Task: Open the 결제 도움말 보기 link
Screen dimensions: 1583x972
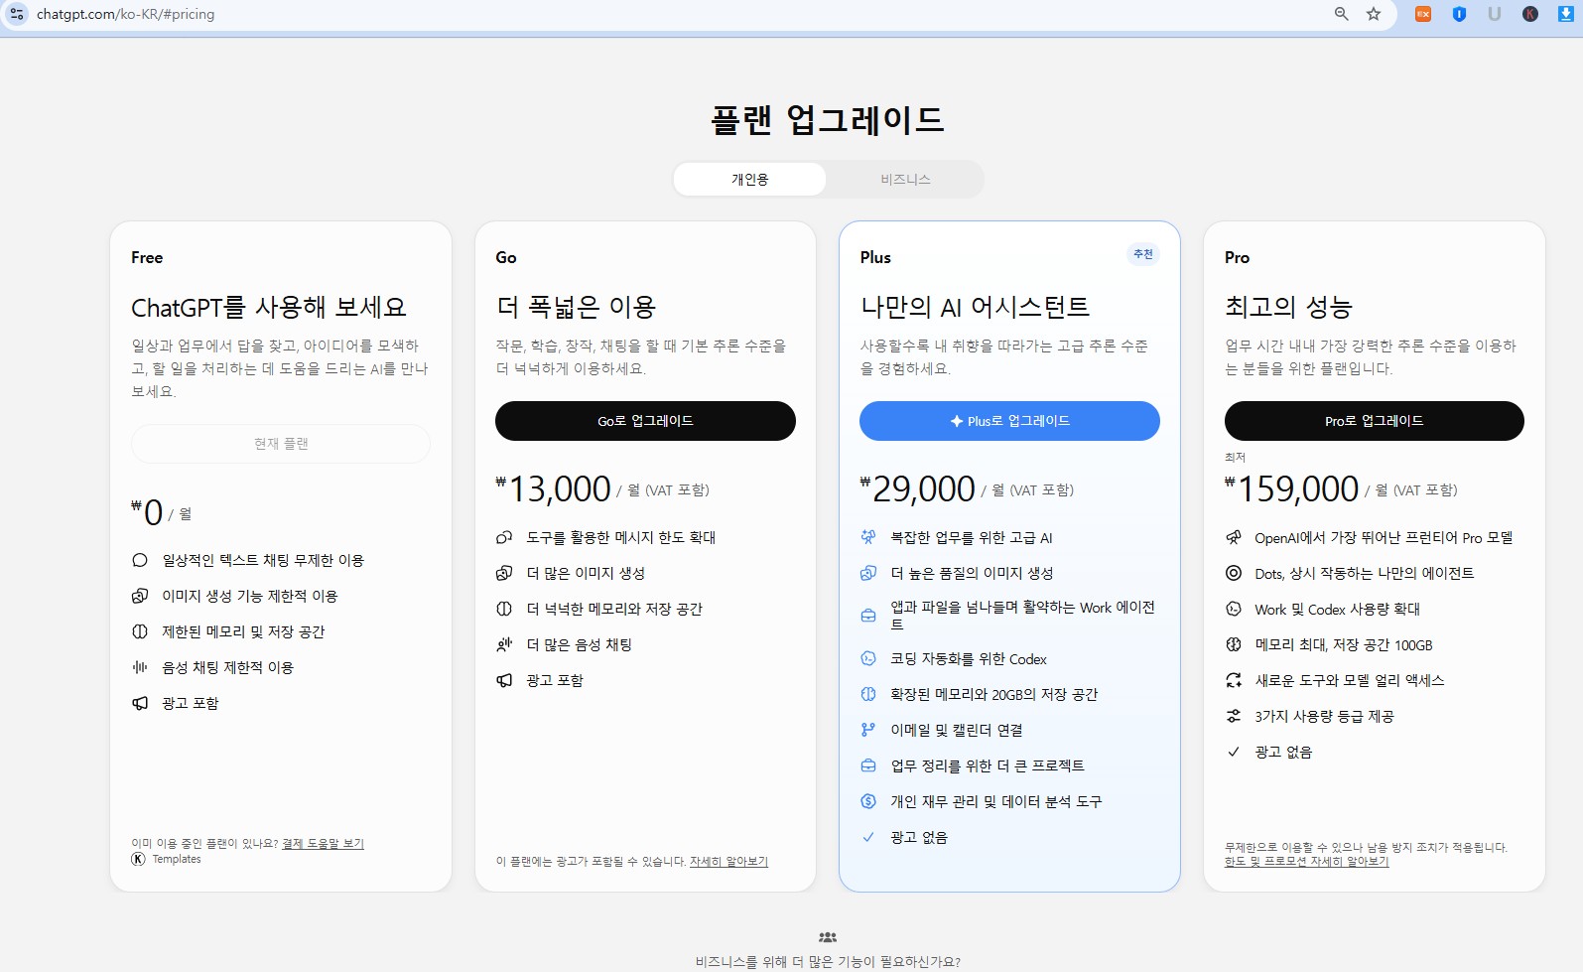Action: 323,844
